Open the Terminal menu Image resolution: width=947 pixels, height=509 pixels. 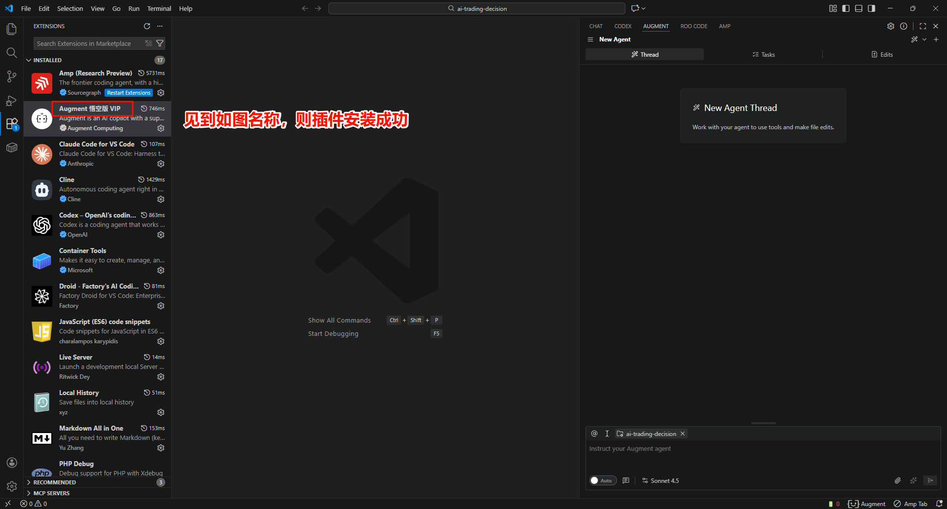coord(159,8)
